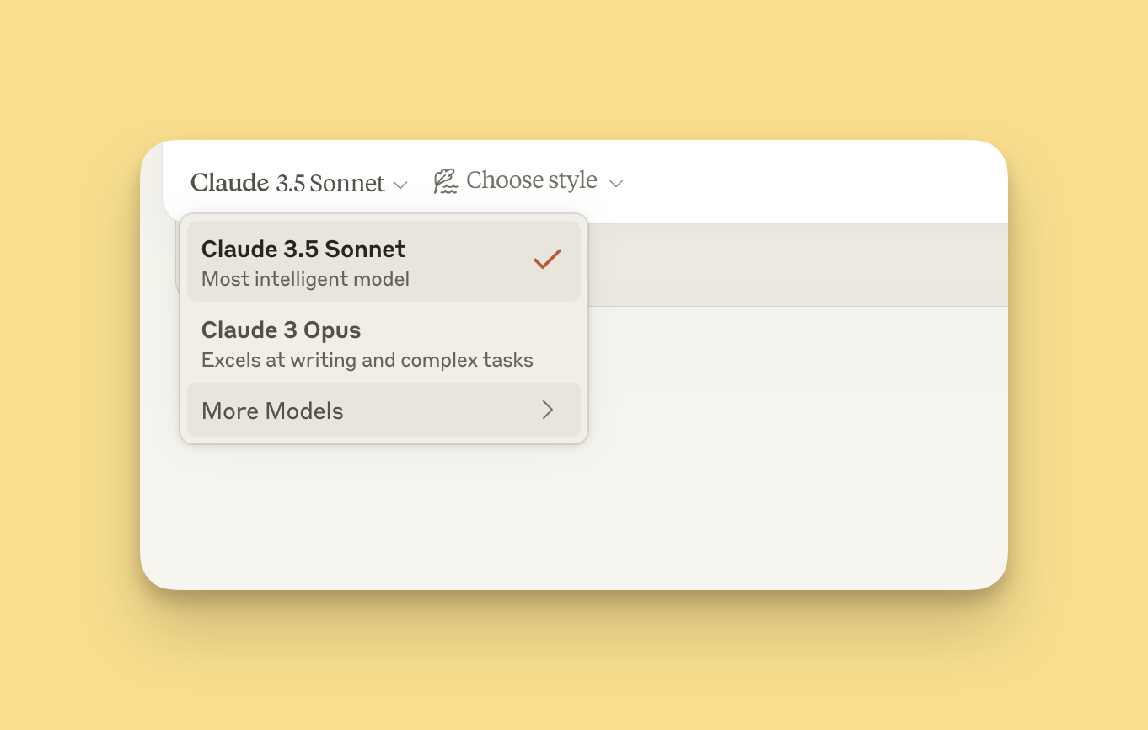The image size is (1148, 730).
Task: Select the highlighted Claude 3.5 Sonnet menu entry
Action: point(384,262)
